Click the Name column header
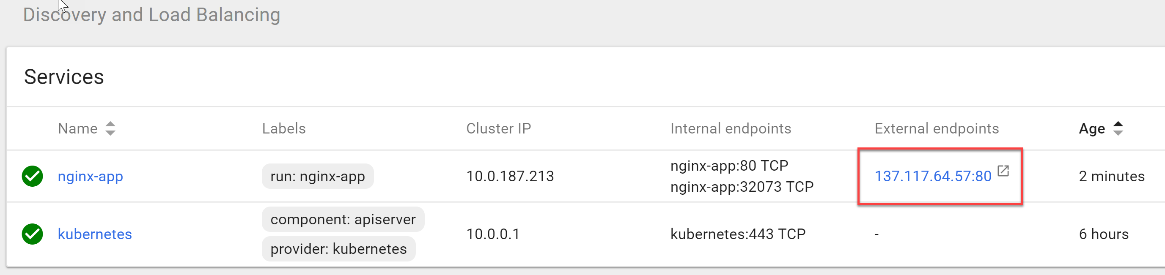 coord(78,129)
